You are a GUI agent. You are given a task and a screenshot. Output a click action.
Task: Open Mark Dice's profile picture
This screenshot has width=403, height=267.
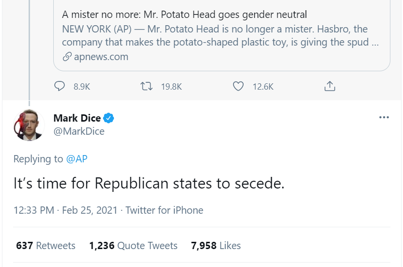pyautogui.click(x=29, y=125)
